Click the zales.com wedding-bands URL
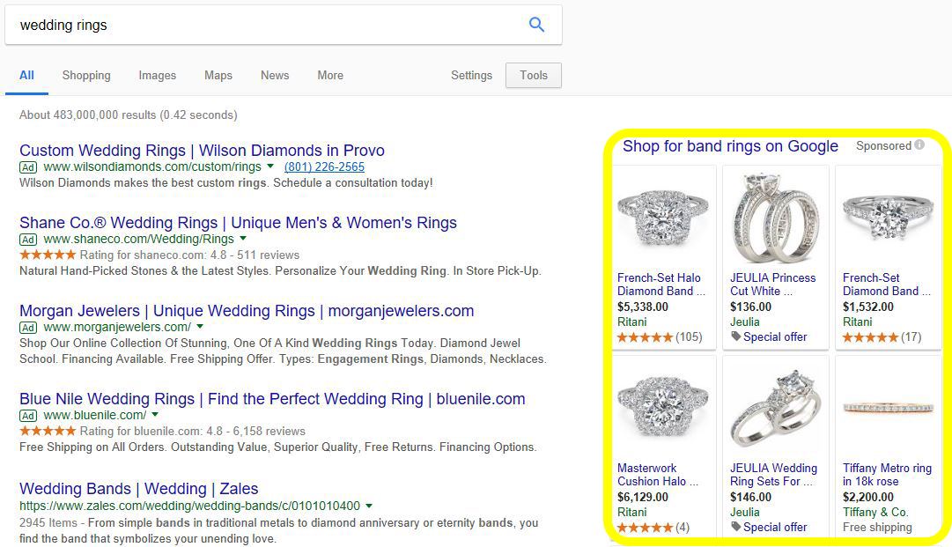 coord(190,506)
